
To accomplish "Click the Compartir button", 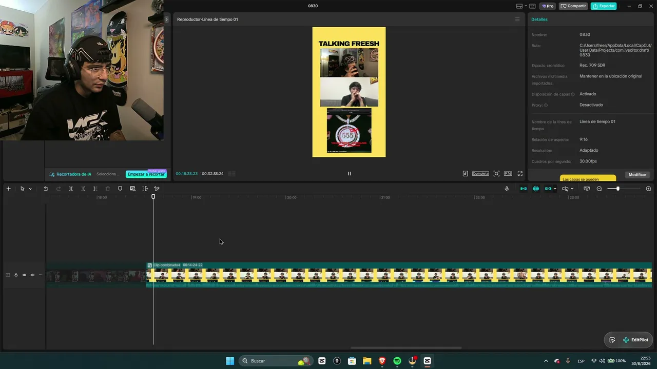I will tap(573, 6).
